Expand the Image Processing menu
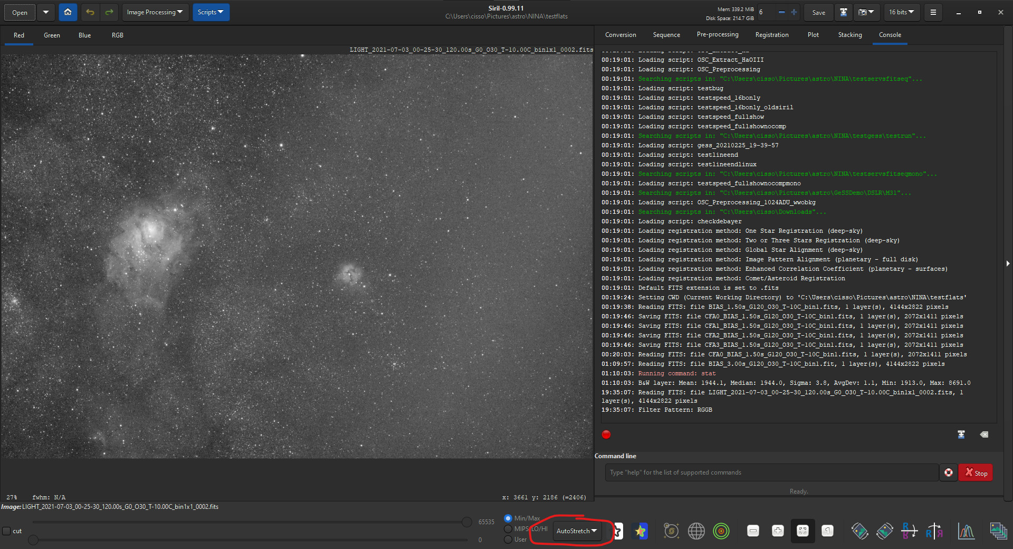The image size is (1013, 549). (x=155, y=12)
